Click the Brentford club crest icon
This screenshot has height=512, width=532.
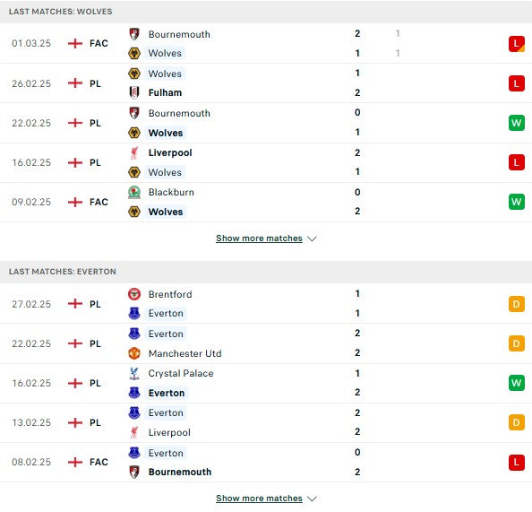(134, 294)
